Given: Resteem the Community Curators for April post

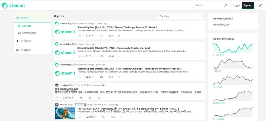Looking at the screenshot, I should click(120, 56).
